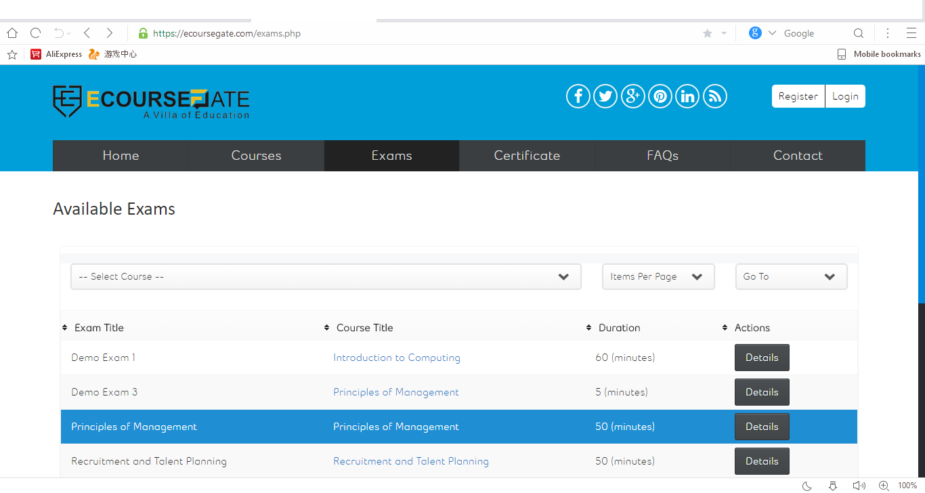Click the ECourseGate logo
The image size is (925, 493).
coord(150,102)
